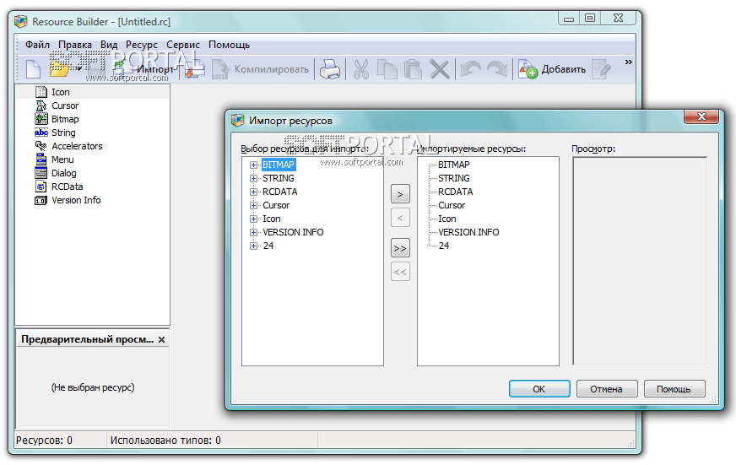Click the edit resource pencil icon
736x465 pixels.
[x=601, y=69]
